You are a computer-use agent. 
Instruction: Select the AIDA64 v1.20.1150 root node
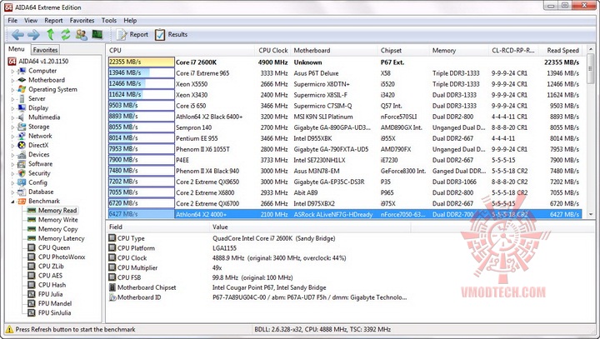point(38,61)
